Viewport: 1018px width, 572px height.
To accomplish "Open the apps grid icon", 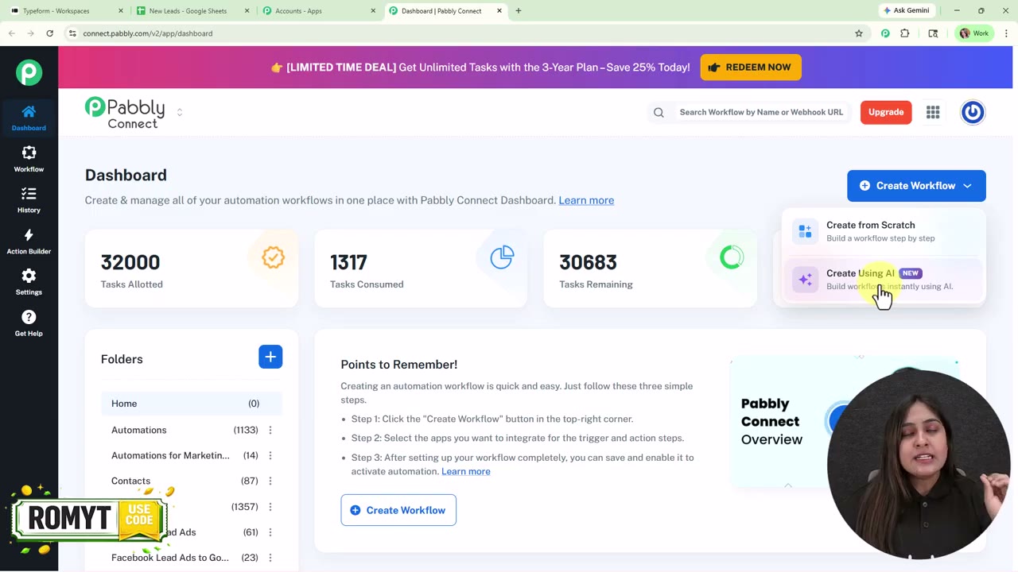I will point(933,112).
